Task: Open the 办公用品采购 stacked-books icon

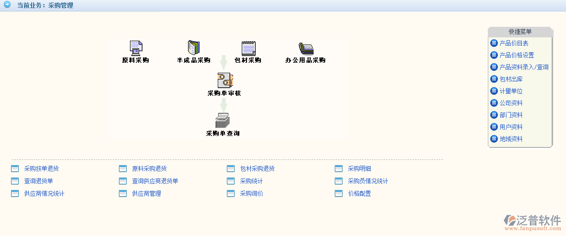Action: click(x=306, y=49)
